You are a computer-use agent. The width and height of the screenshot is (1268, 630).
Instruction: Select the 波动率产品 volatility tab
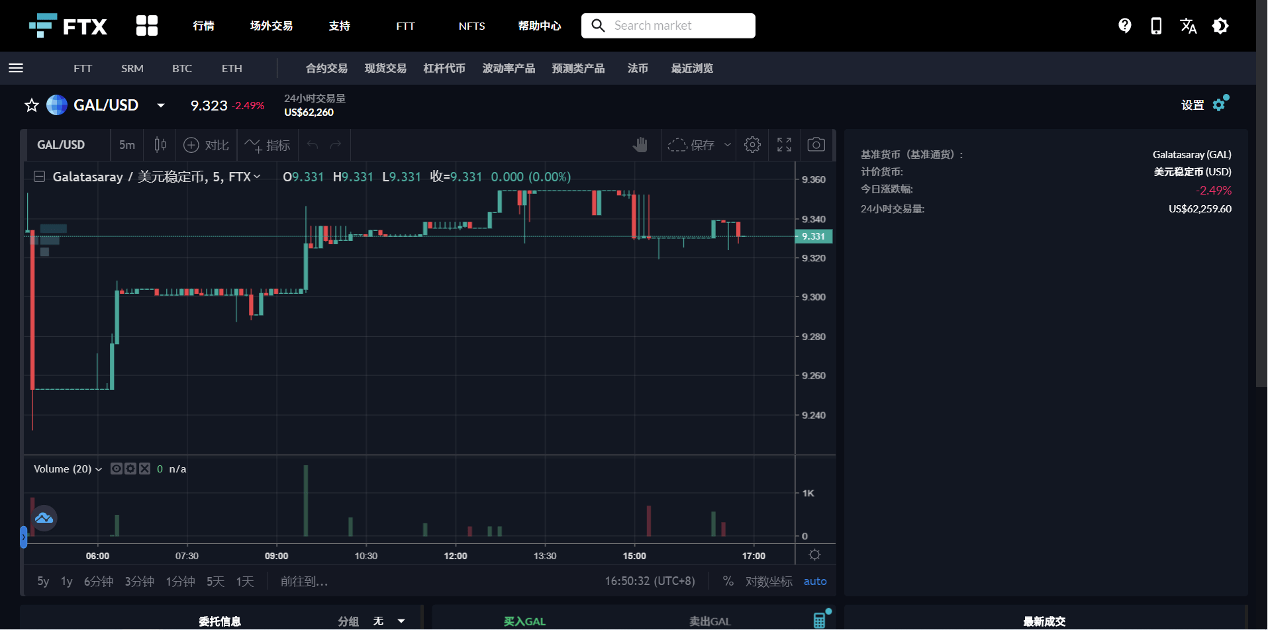tap(509, 68)
